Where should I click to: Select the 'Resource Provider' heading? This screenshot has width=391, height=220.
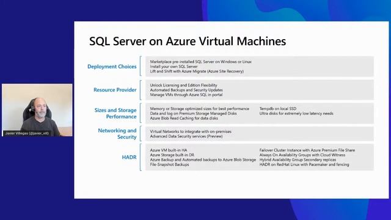point(115,90)
